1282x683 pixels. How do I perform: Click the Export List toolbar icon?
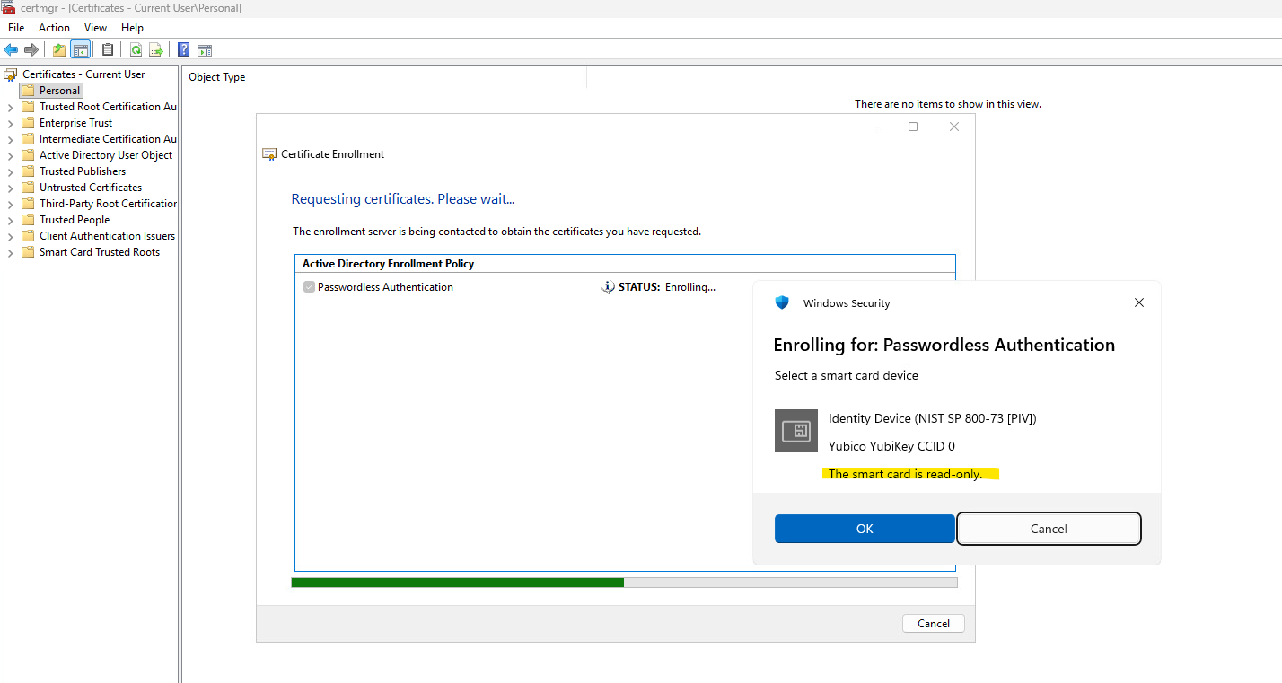pos(156,49)
